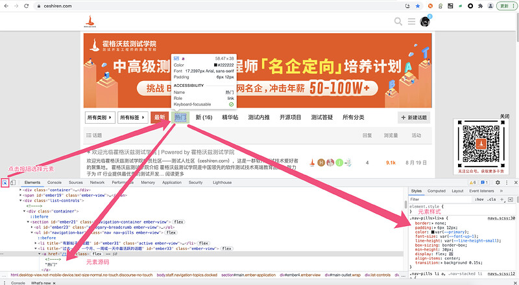The height and width of the screenshot is (285, 519).
Task: Toggle the device toolbar icon in DevTools
Action: click(14, 183)
